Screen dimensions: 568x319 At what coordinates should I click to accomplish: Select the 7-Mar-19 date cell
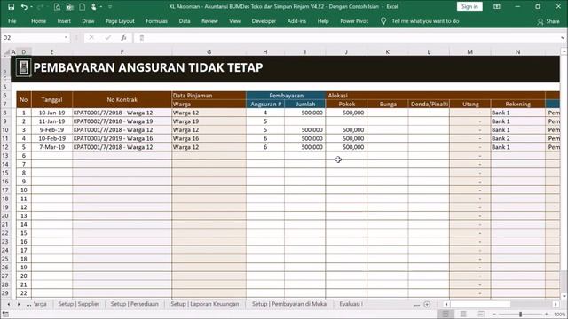51,147
